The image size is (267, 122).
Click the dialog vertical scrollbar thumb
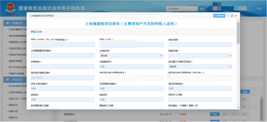(x=238, y=33)
